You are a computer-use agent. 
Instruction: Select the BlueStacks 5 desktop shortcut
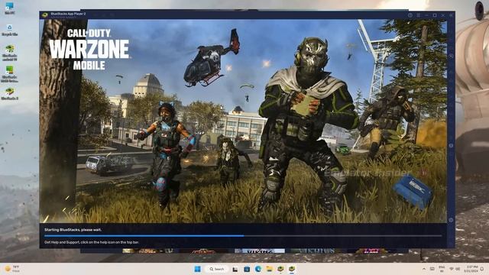[9, 93]
